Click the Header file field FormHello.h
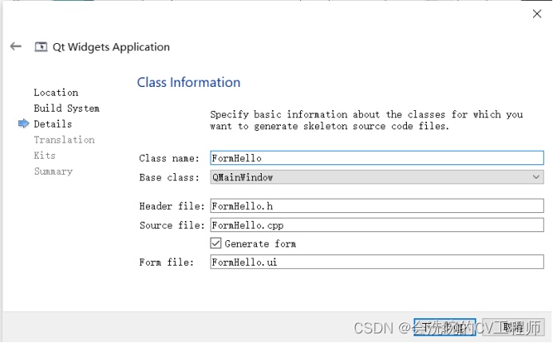Image resolution: width=553 pixels, height=343 pixels. (376, 206)
